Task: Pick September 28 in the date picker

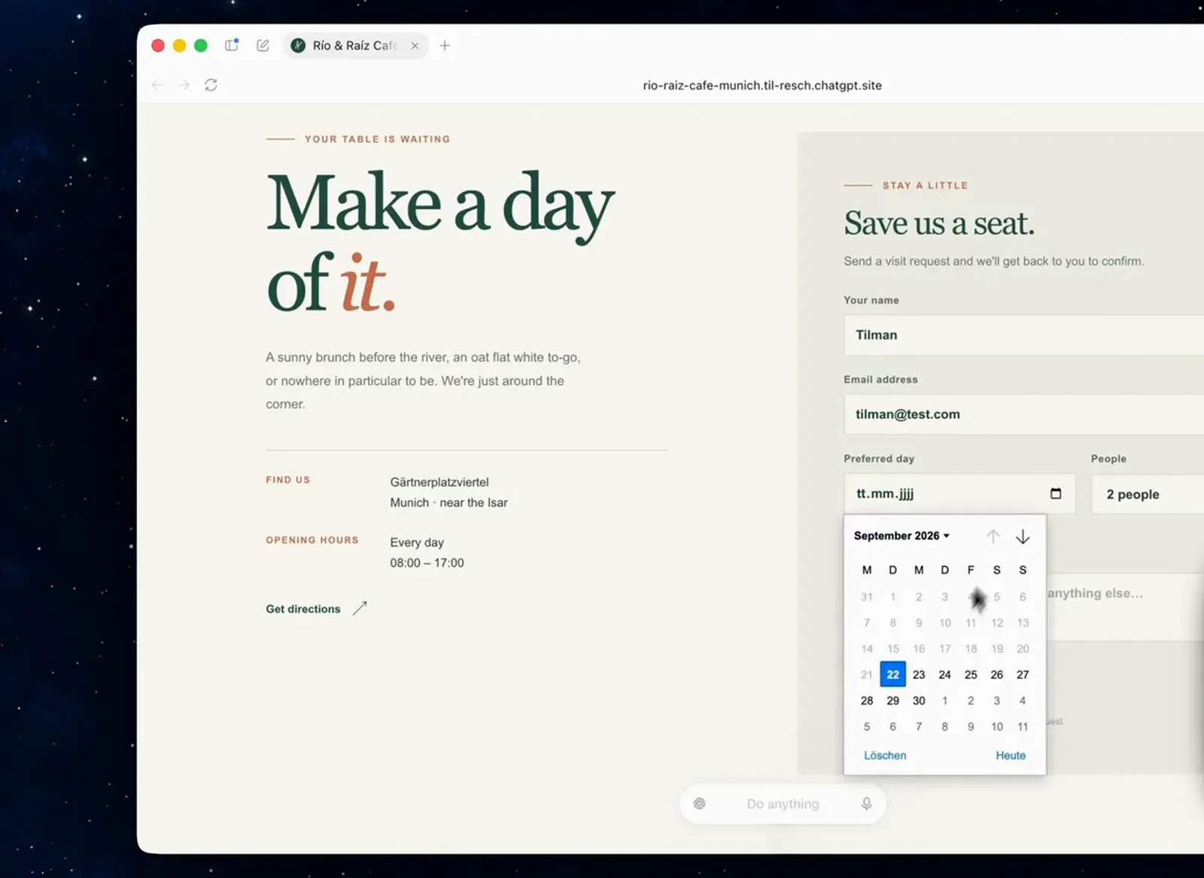Action: pos(867,701)
